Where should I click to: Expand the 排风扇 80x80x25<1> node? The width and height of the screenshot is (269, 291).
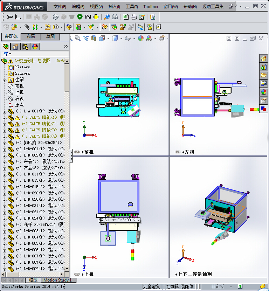coord(4,144)
